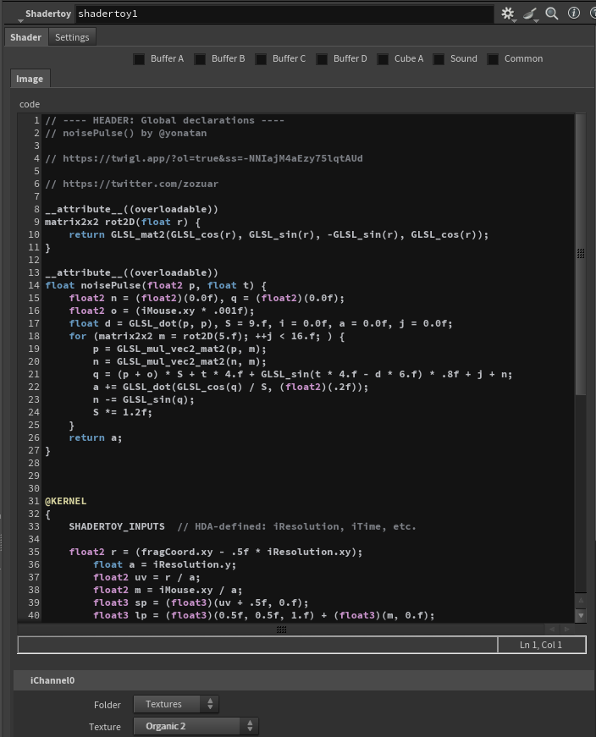
Task: Click line number 31 in gutter
Action: coord(33,501)
